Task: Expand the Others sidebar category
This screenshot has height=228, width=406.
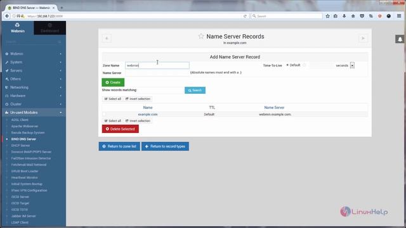Action: tap(34, 79)
